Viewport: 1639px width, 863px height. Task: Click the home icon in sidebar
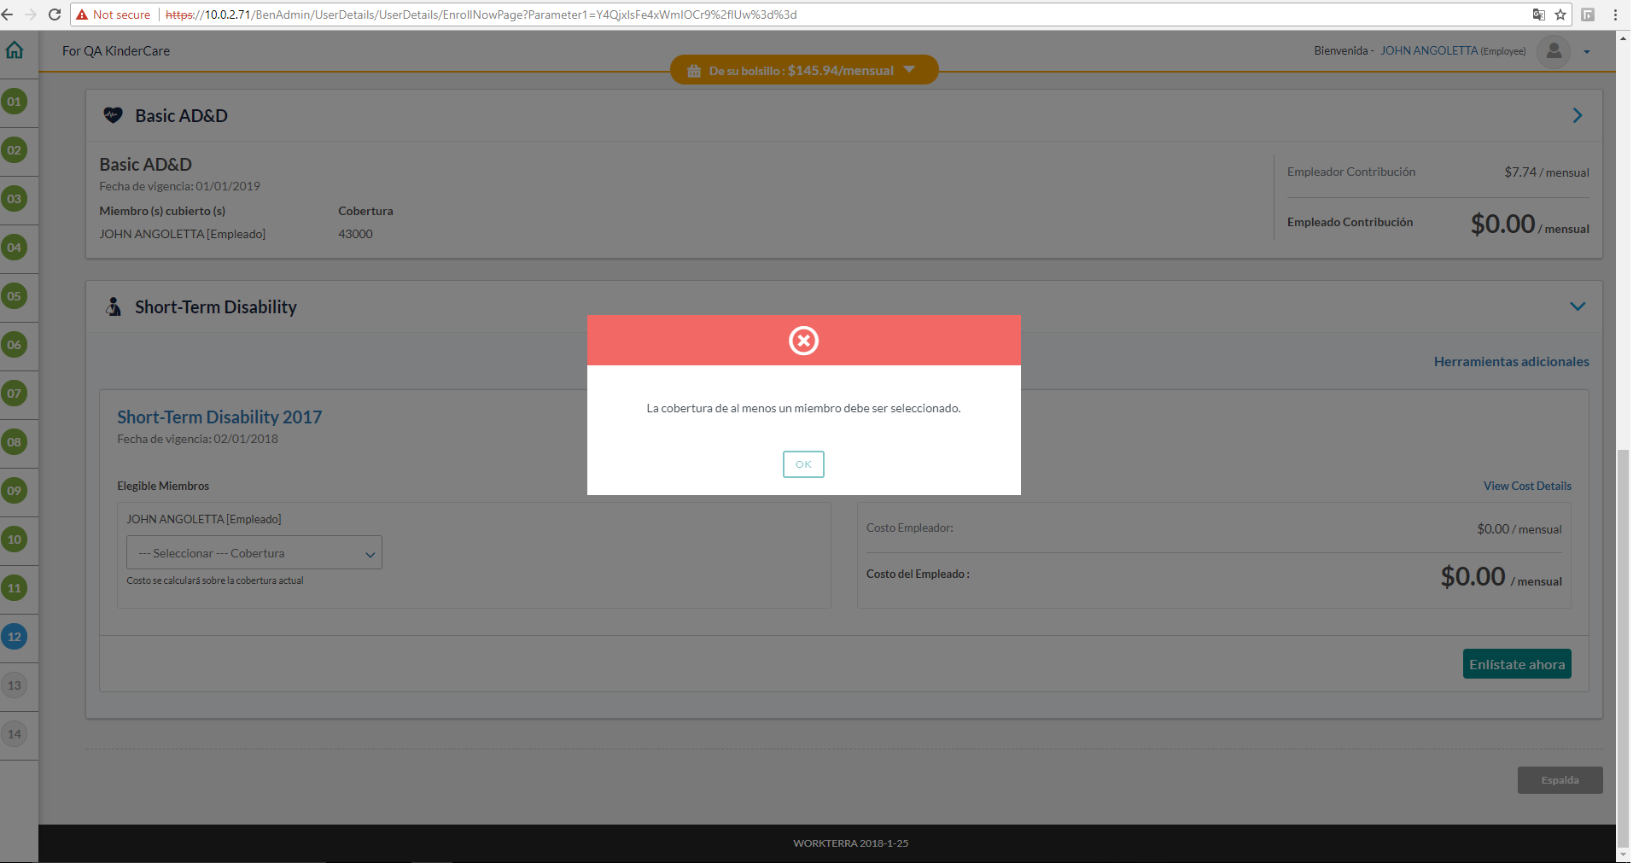15,50
